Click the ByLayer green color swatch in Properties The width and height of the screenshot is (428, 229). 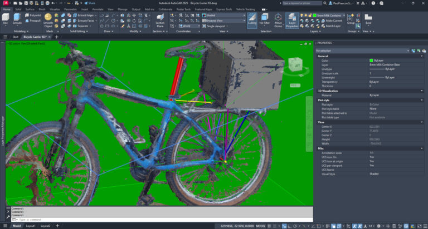point(371,61)
